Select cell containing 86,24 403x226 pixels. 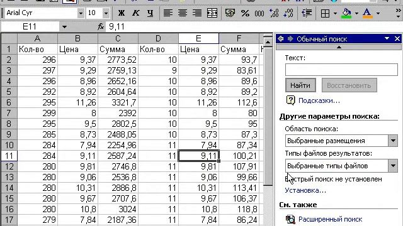coord(239,220)
